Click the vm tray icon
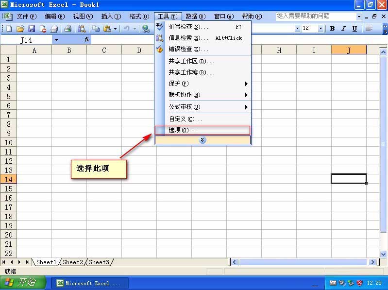The image size is (388, 290). click(333, 283)
